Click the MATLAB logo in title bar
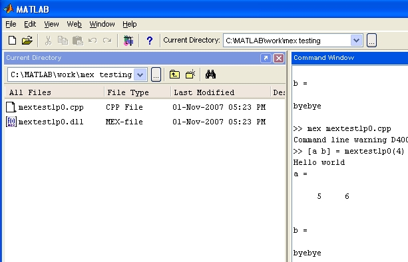The width and height of the screenshot is (408, 262). pos(9,9)
